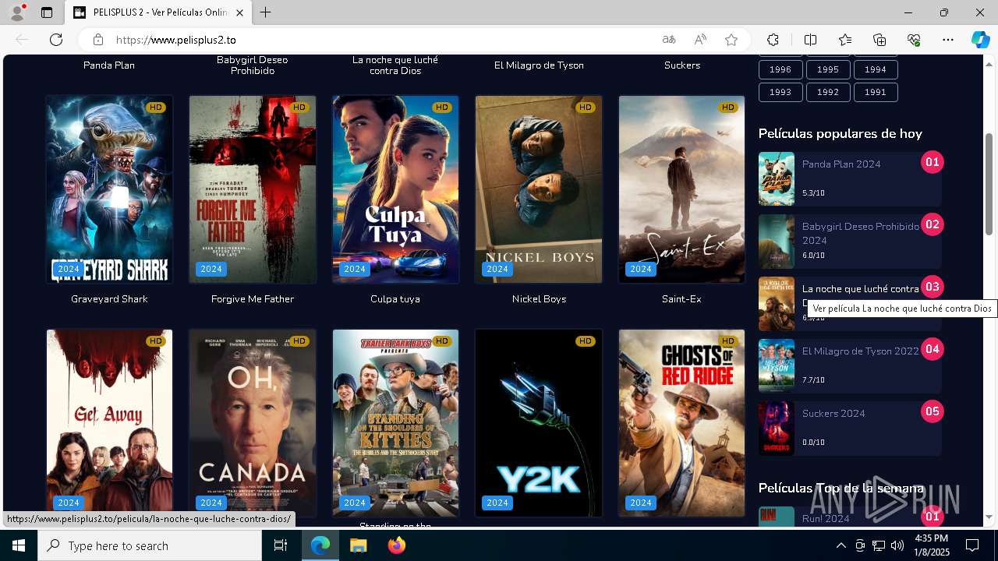Open Suckers 2024 in popular list
Image resolution: width=998 pixels, height=561 pixels.
point(833,414)
